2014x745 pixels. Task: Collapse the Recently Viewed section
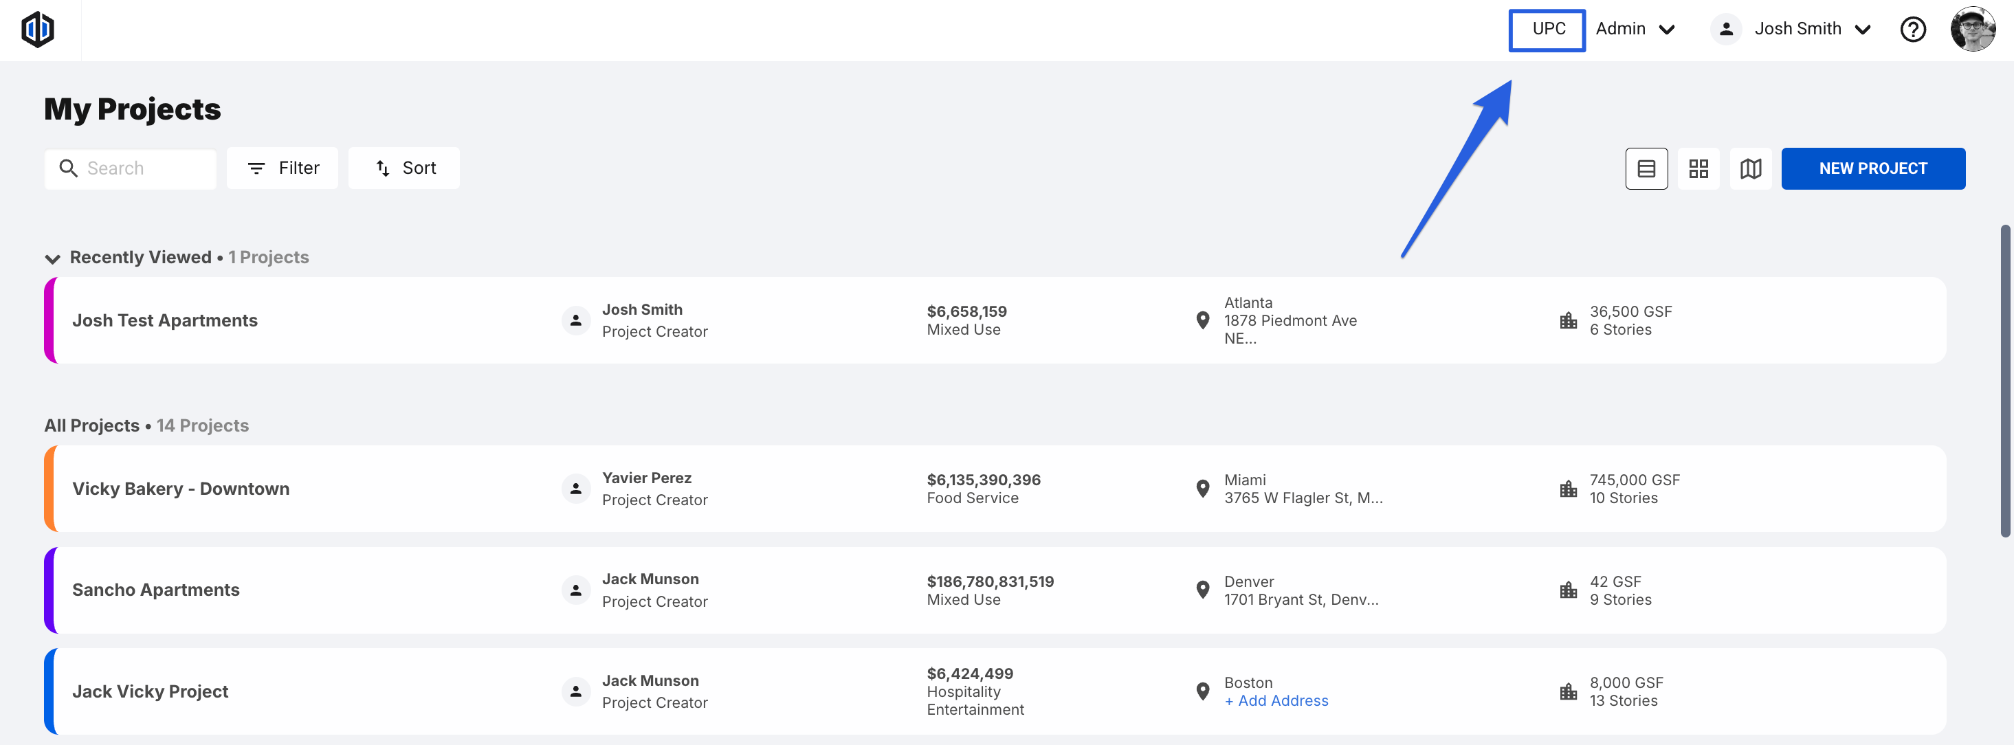point(52,258)
